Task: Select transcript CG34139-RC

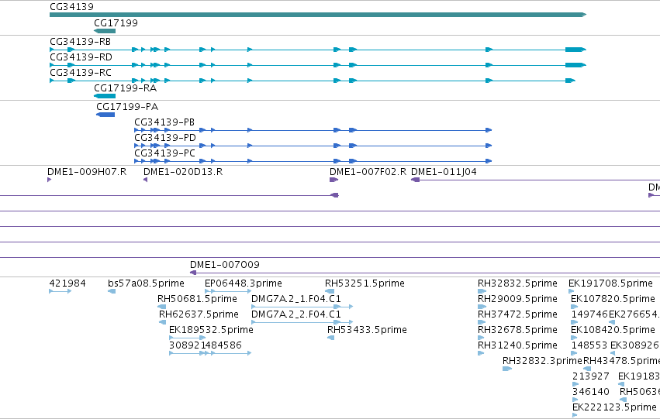Action: click(313, 81)
